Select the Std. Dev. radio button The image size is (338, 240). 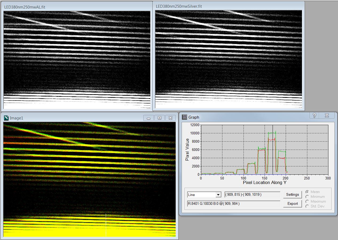pos(307,206)
